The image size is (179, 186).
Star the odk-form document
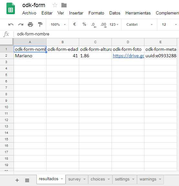pos(55,5)
